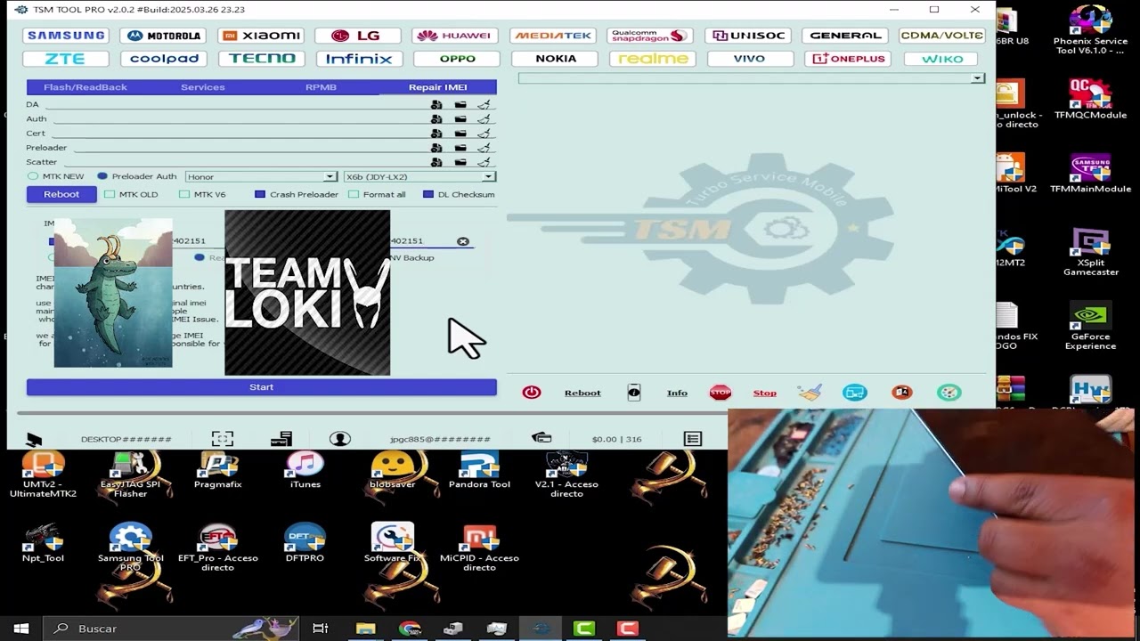Select the Motorola brand logo
Image resolution: width=1140 pixels, height=641 pixels.
pyautogui.click(x=164, y=36)
